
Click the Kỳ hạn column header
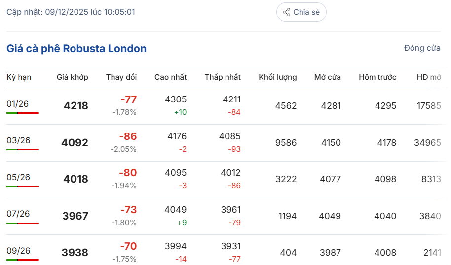click(x=19, y=77)
